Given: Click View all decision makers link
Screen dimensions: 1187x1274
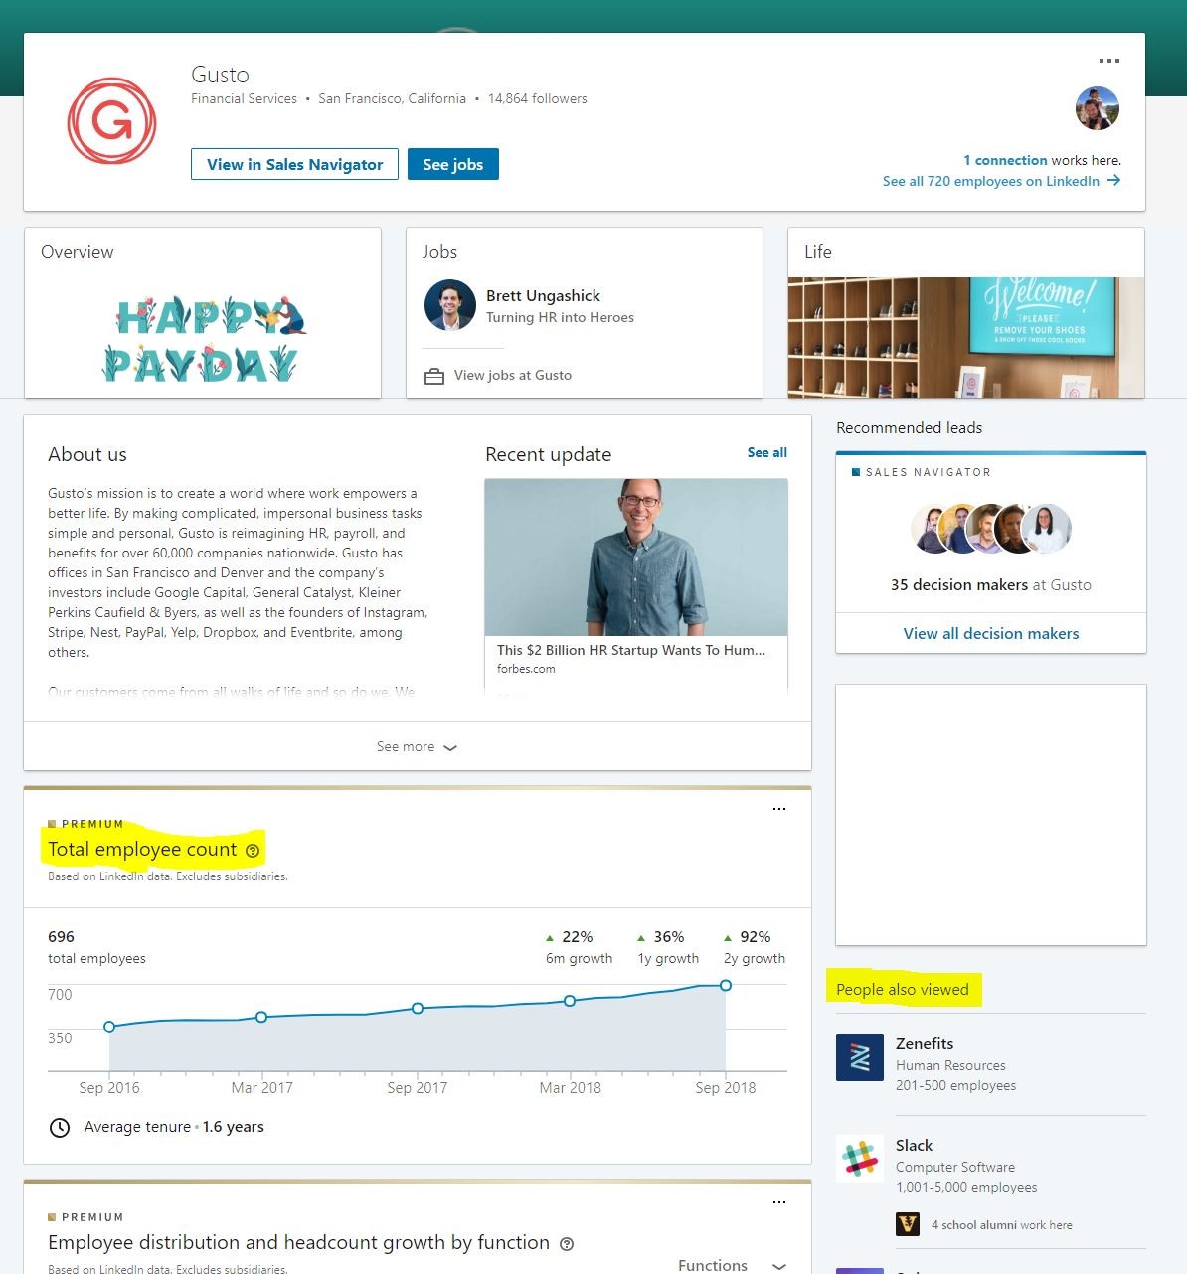Looking at the screenshot, I should click(991, 633).
